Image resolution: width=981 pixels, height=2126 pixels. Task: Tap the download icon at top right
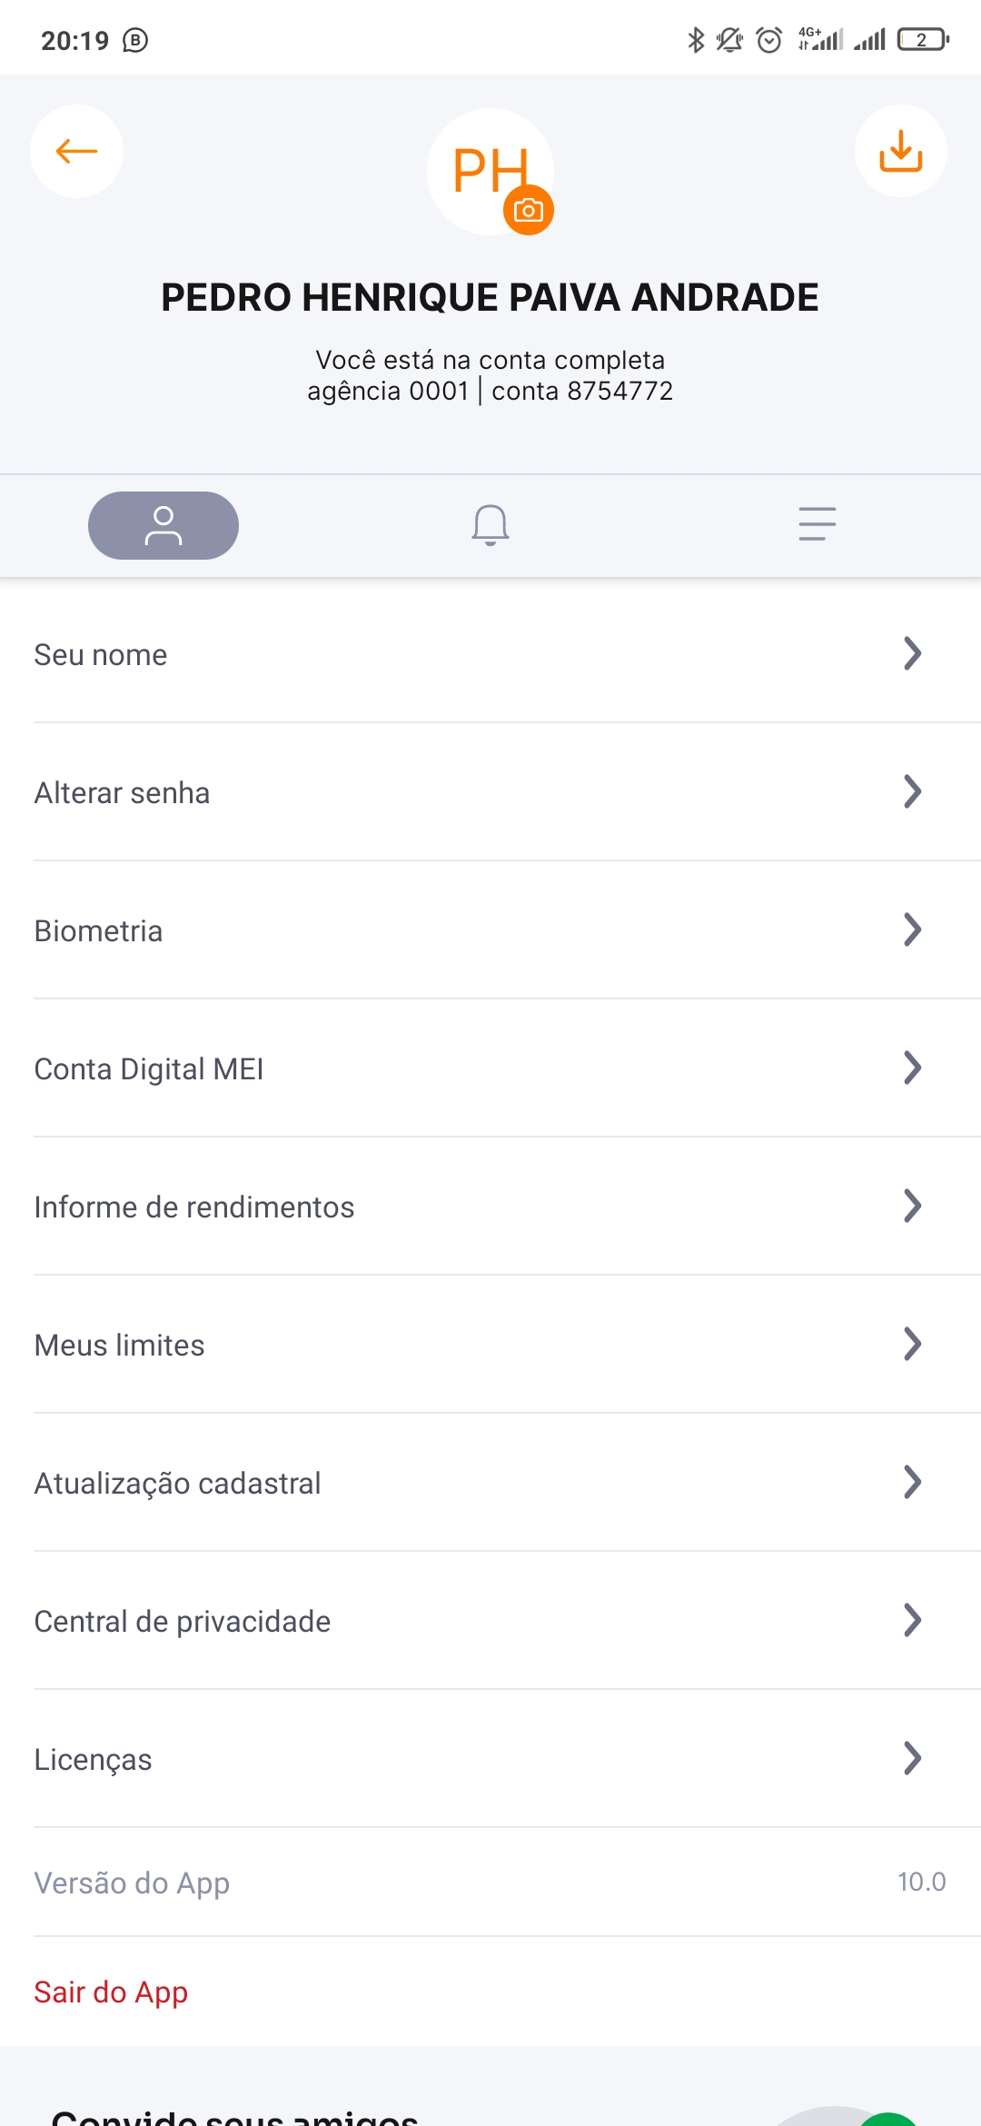pos(900,151)
